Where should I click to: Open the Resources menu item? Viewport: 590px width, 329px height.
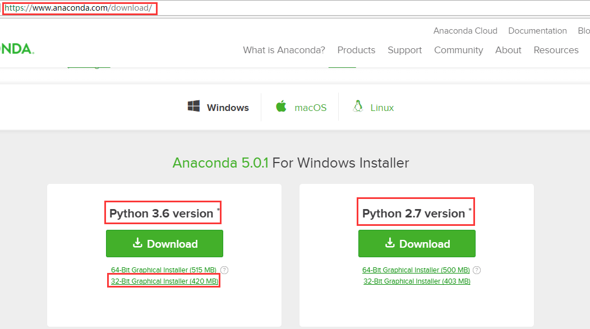(556, 50)
